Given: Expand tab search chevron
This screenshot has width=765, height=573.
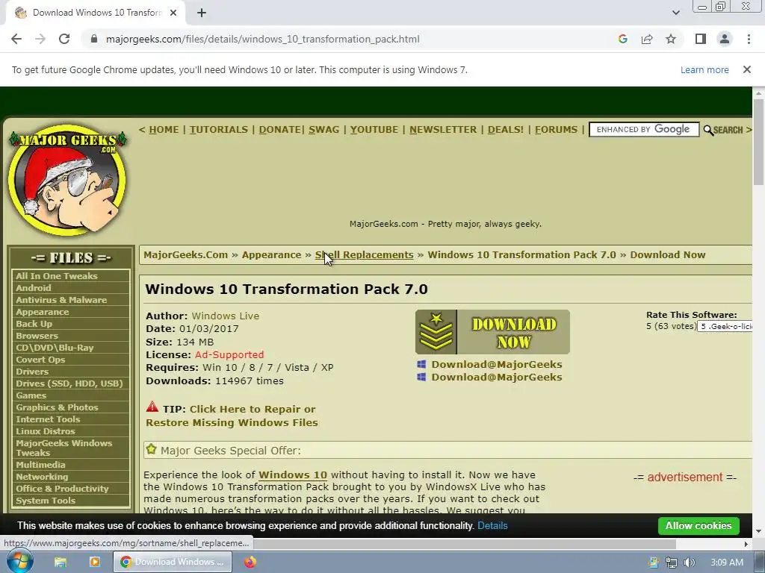Looking at the screenshot, I should point(675,13).
